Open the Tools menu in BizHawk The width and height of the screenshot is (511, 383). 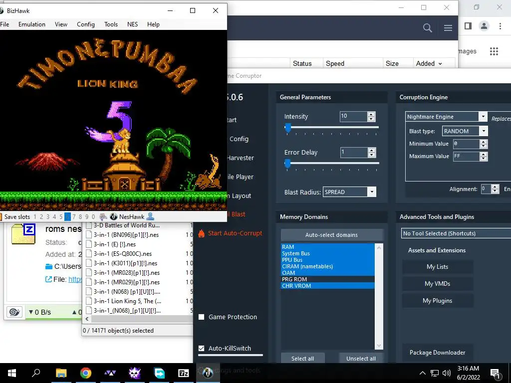[x=111, y=24]
